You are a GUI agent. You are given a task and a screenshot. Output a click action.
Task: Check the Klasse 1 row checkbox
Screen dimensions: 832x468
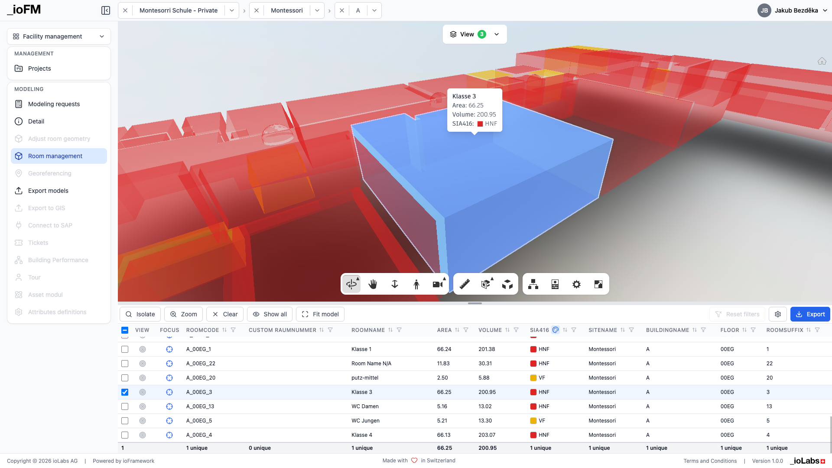tap(125, 349)
